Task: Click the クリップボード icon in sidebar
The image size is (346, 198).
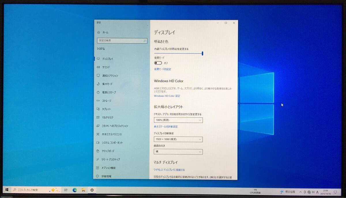Action: tap(98, 151)
